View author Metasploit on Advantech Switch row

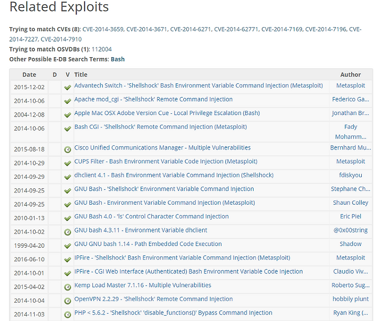coord(351,85)
